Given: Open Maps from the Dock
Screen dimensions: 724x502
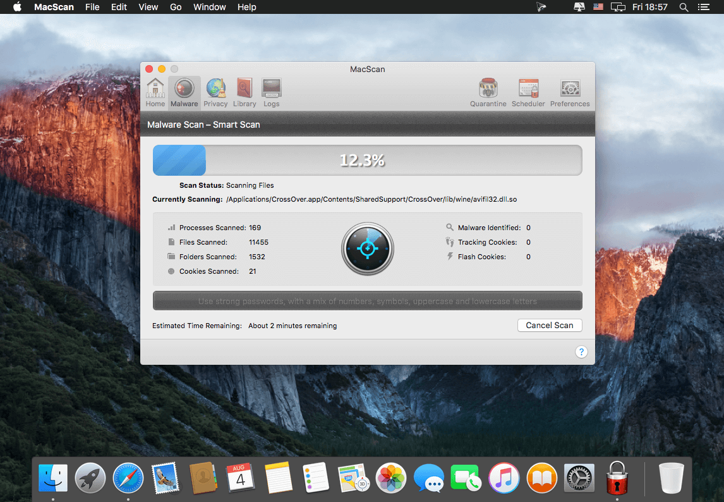Looking at the screenshot, I should (x=354, y=478).
